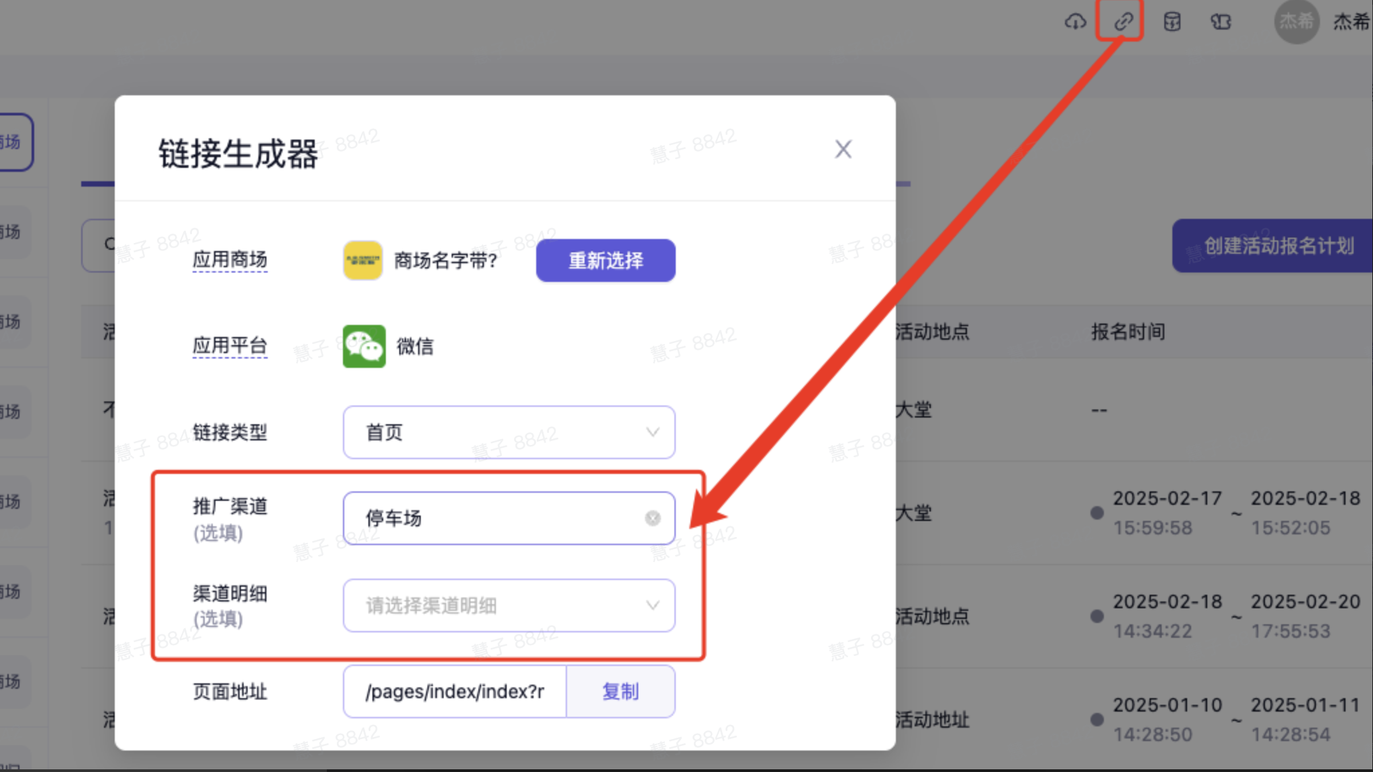Open the link generator chain icon
This screenshot has width=1373, height=772.
click(1123, 22)
